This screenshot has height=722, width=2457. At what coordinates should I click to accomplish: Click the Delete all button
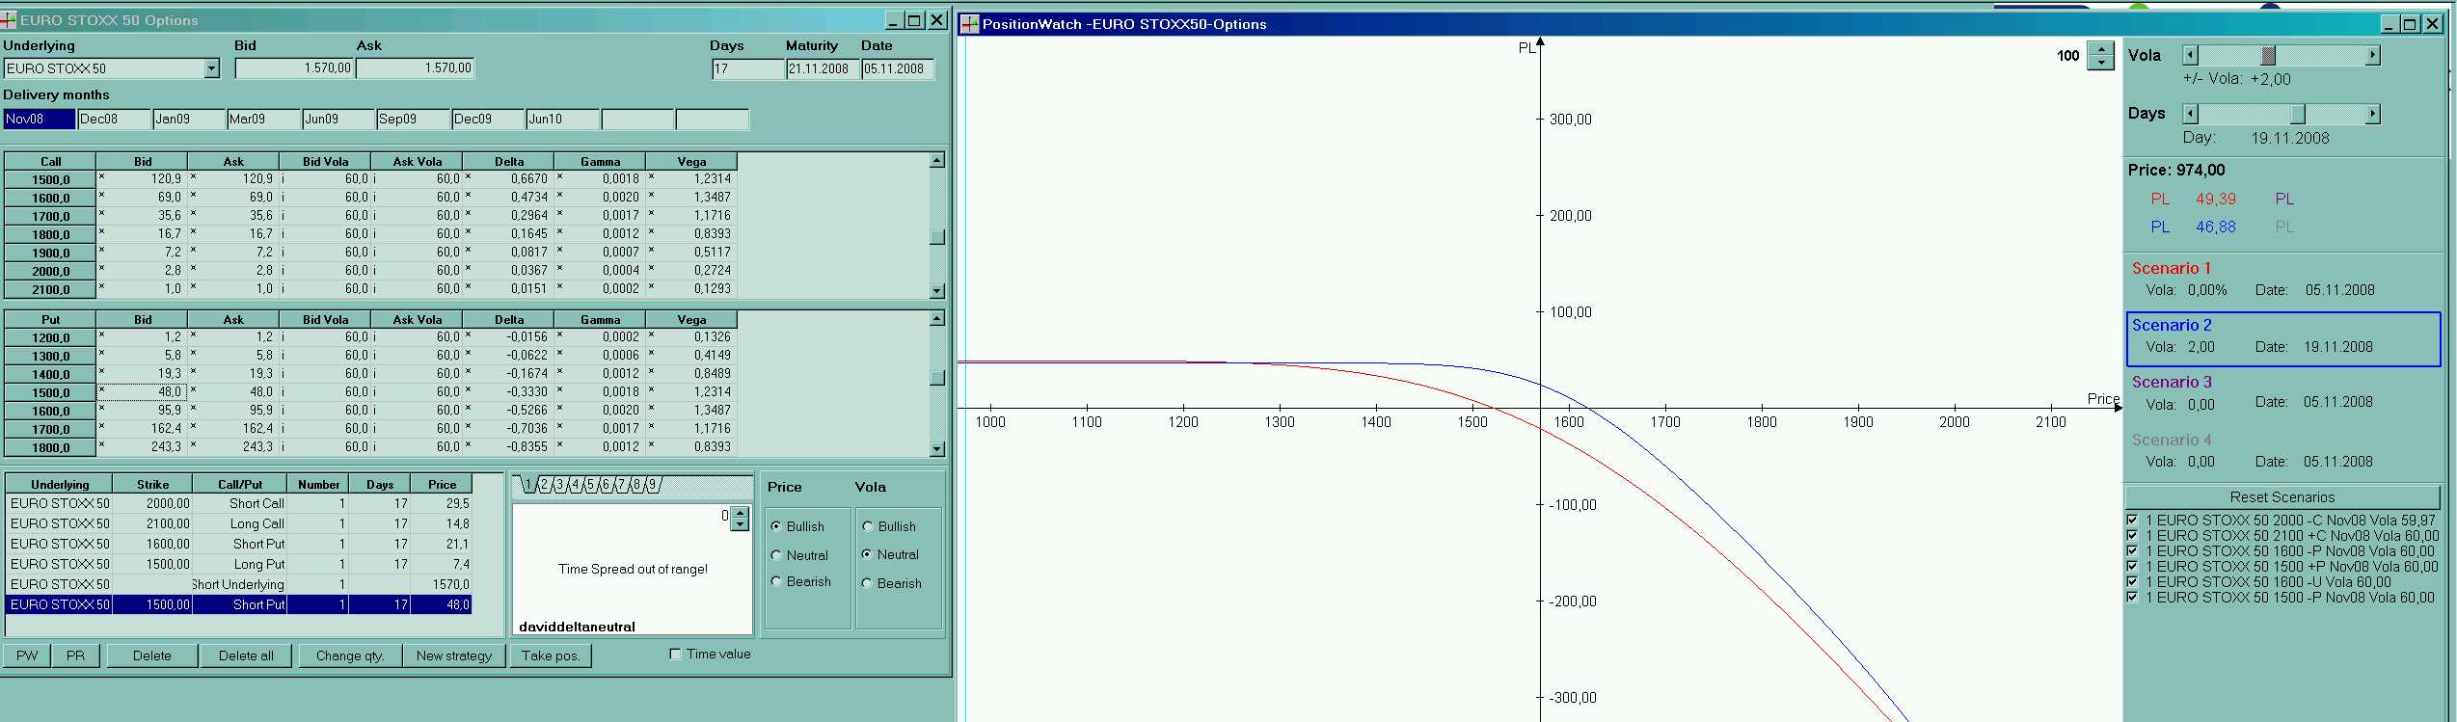(246, 655)
